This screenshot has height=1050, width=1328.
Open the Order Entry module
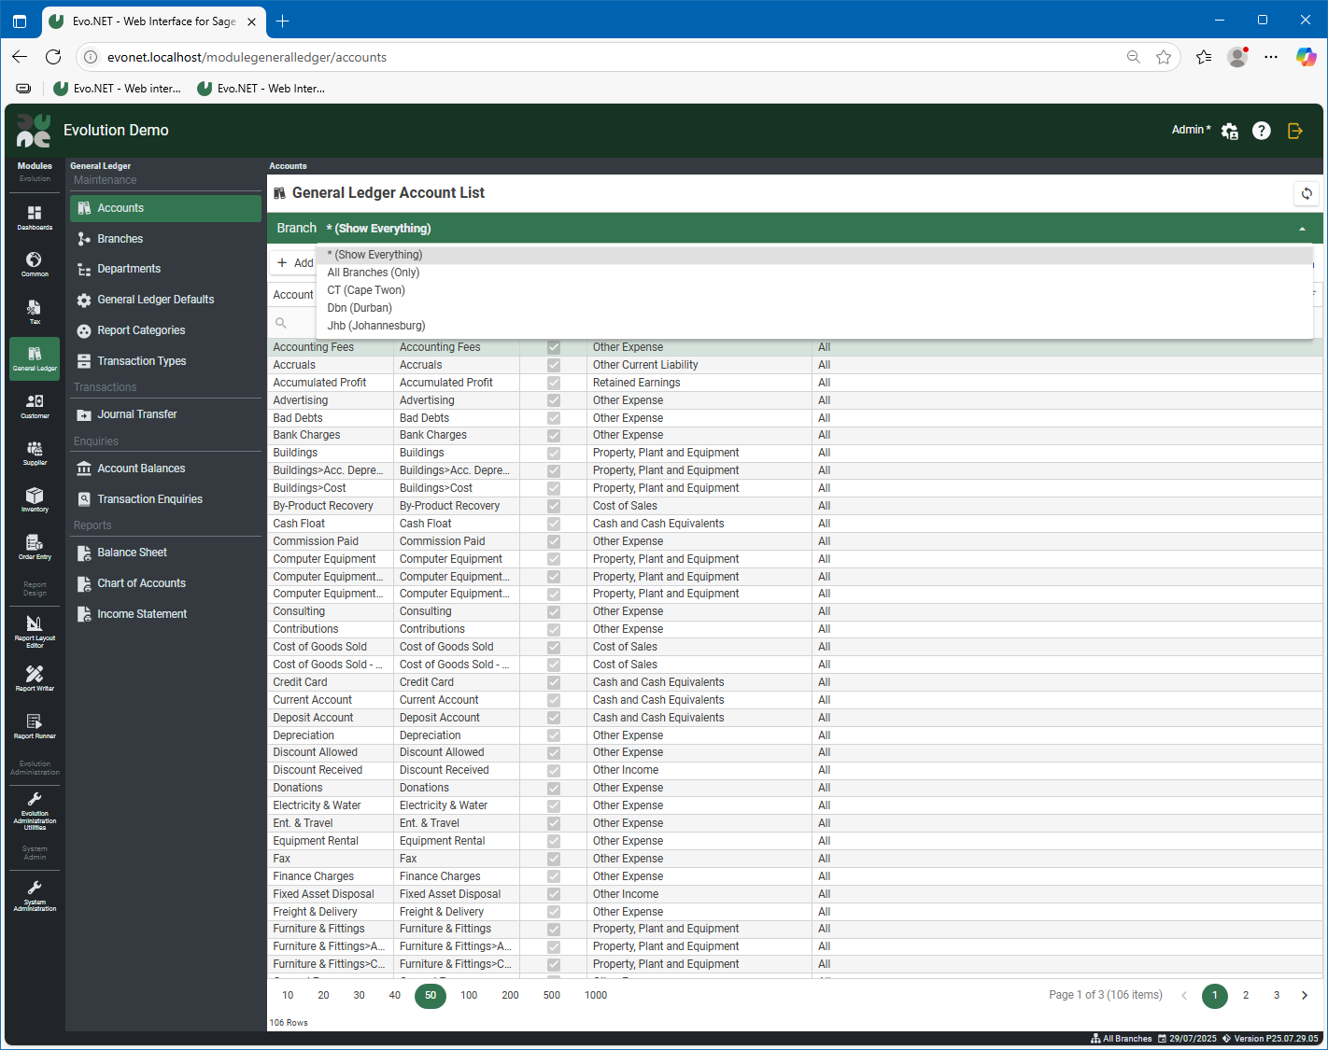[35, 547]
